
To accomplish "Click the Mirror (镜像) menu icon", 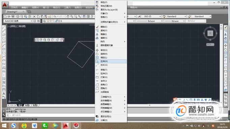I will click(x=97, y=34).
